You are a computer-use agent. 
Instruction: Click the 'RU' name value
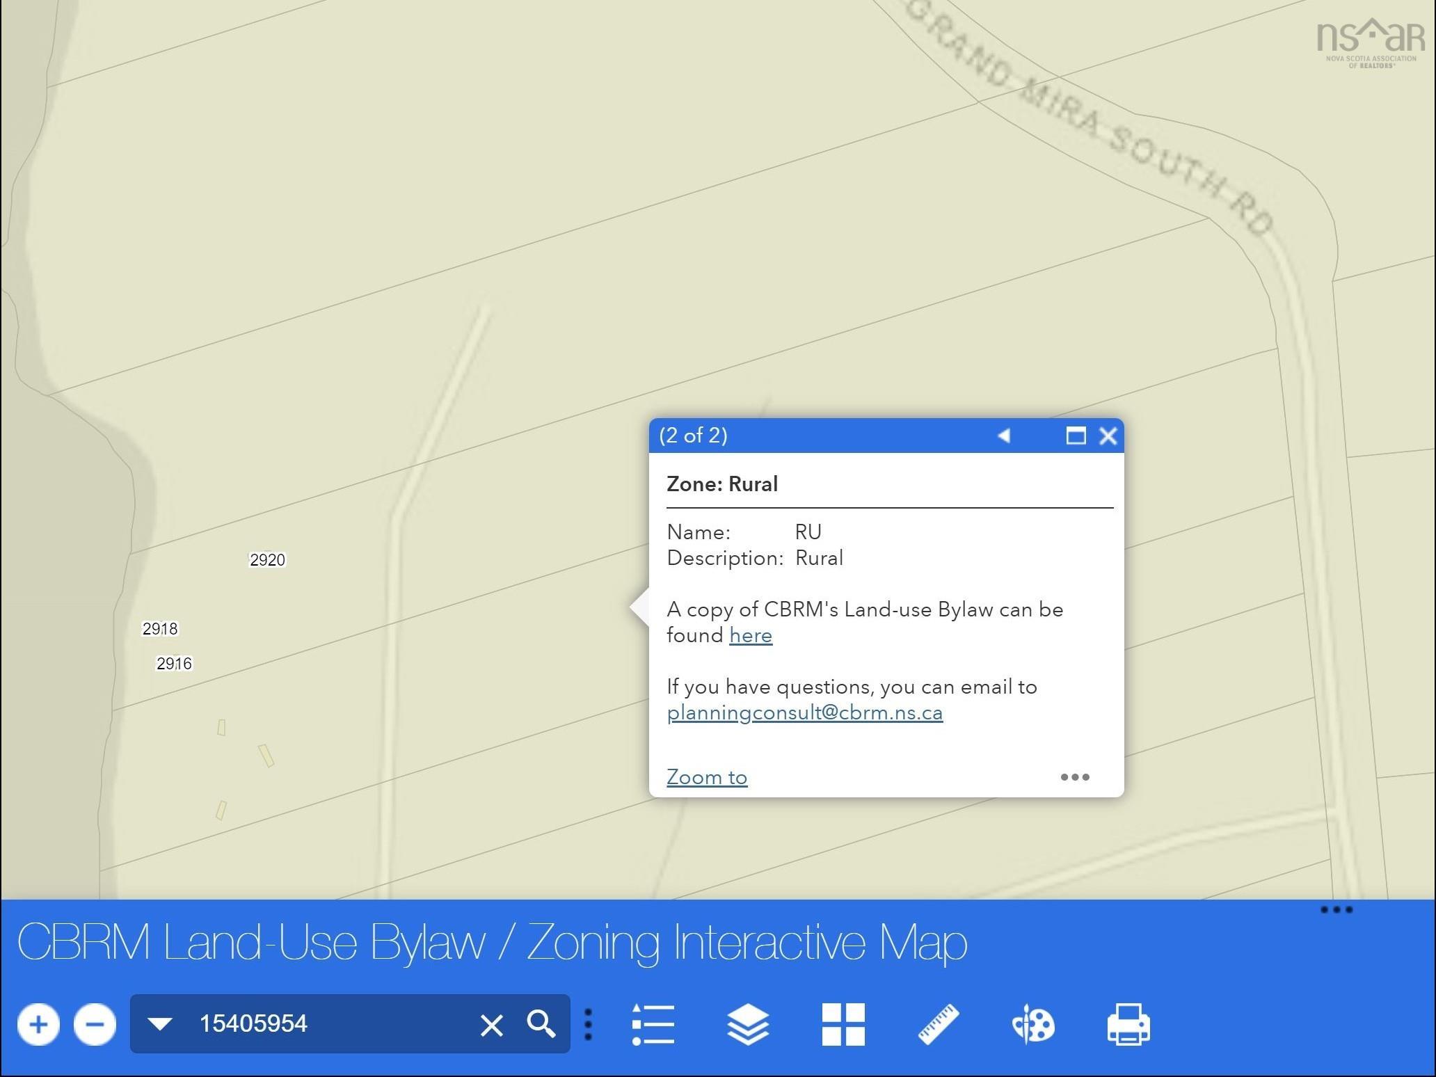coord(808,532)
